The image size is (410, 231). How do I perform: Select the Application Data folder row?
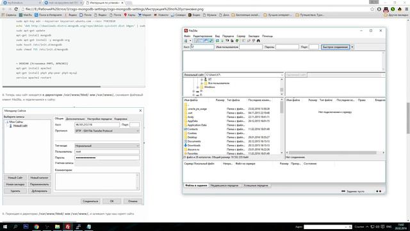pos(197,125)
